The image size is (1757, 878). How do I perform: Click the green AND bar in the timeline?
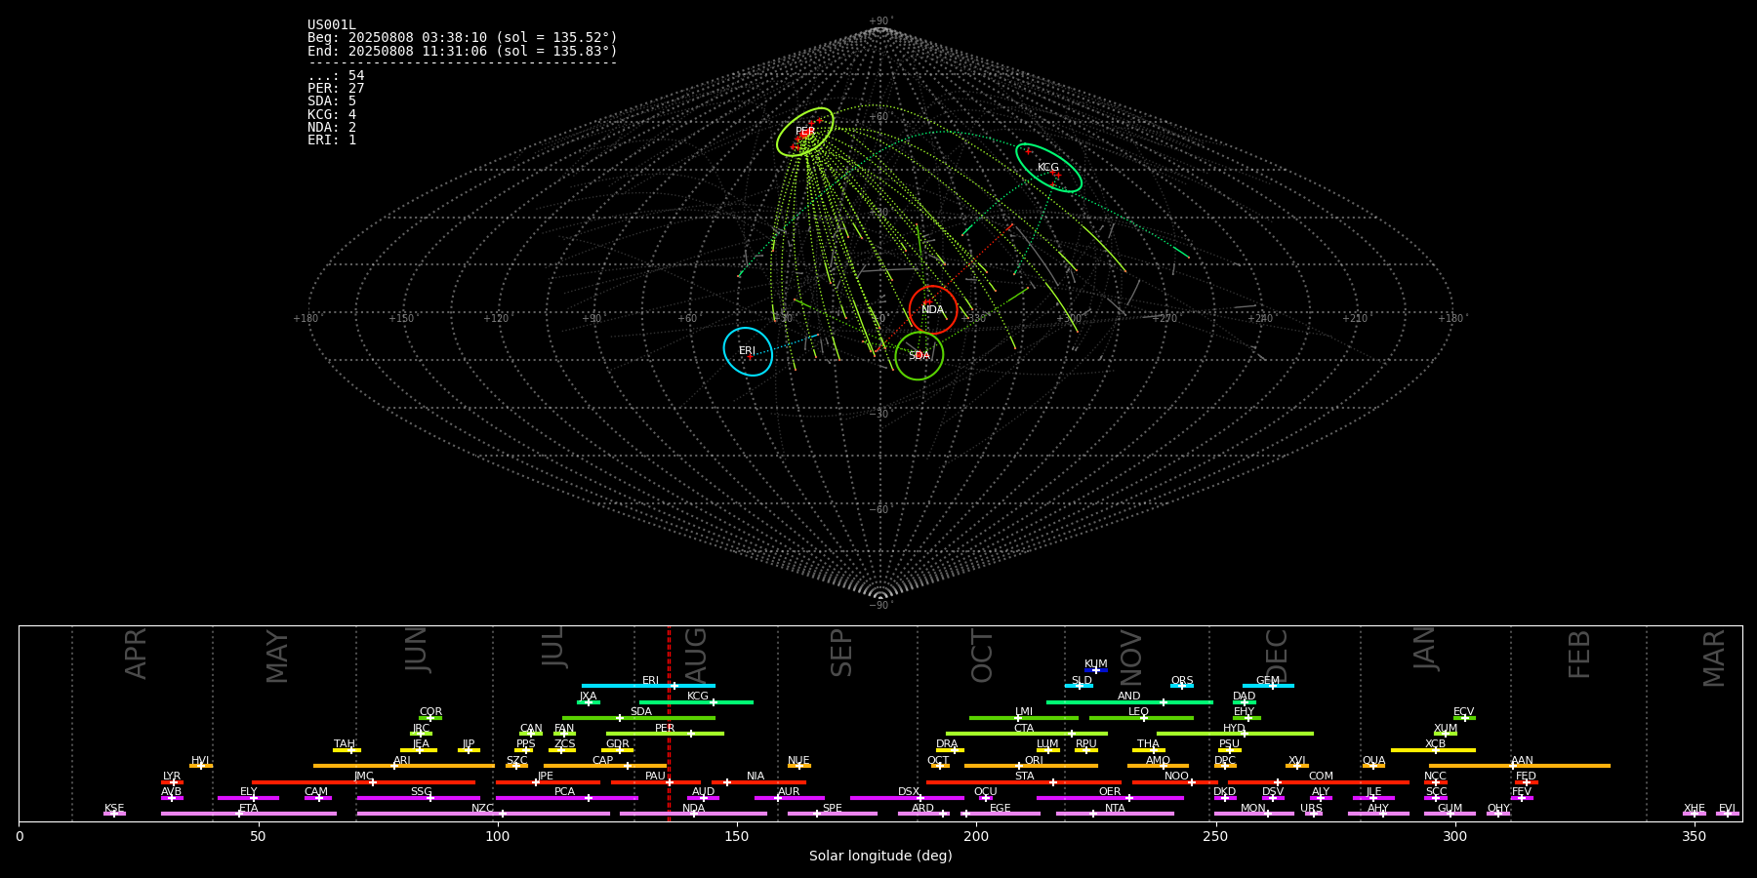click(x=1129, y=701)
